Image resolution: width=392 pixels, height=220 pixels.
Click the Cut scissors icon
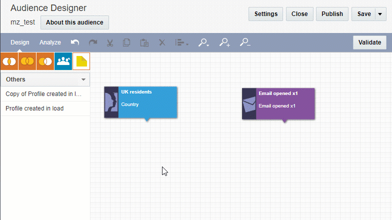click(110, 42)
